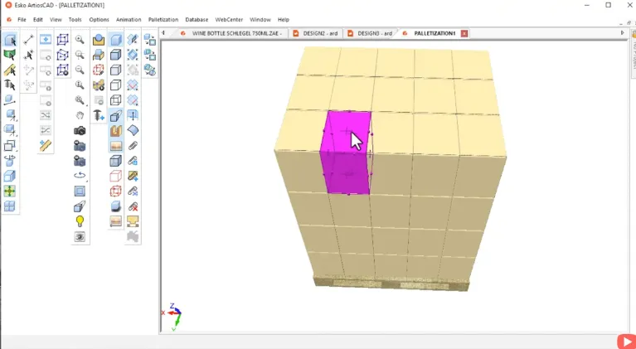Click the green four-arrow move icon

pyautogui.click(x=10, y=191)
